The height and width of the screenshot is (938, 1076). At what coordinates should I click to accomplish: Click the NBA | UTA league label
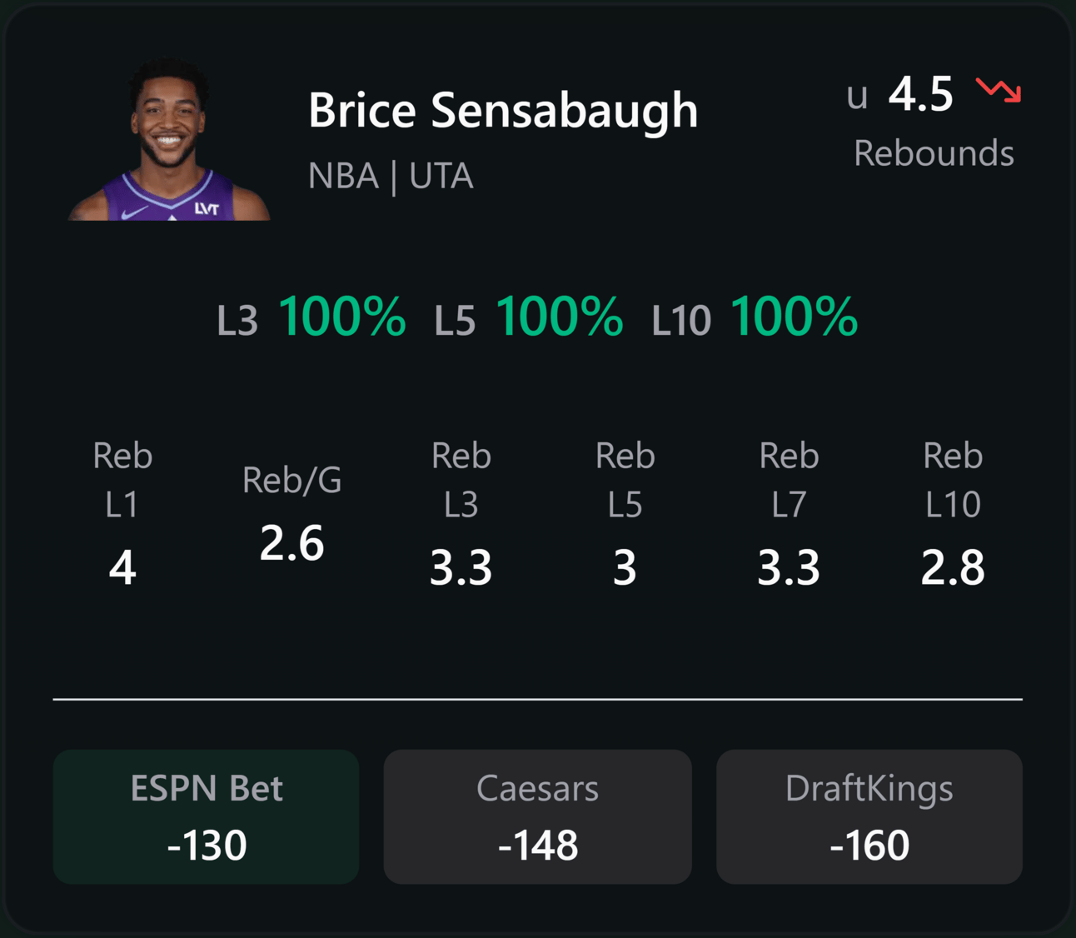pyautogui.click(x=391, y=176)
